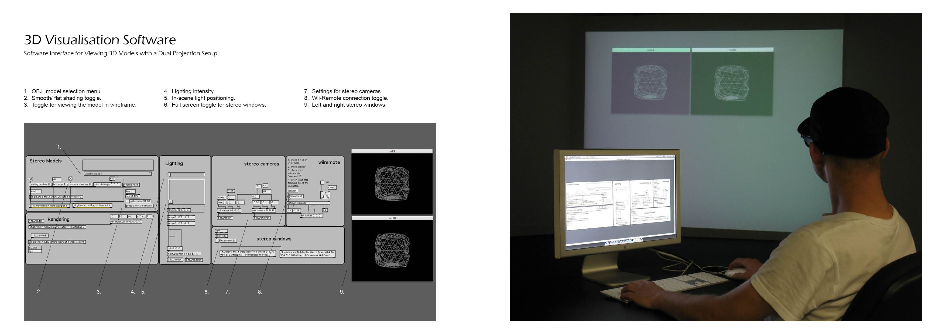Viewport: 946px width, 334px height.
Task: Click the tex_map number box
Action: [57, 179]
